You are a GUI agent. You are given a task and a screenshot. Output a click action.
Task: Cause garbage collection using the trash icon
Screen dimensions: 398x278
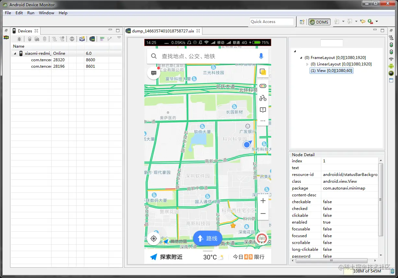coord(44,39)
